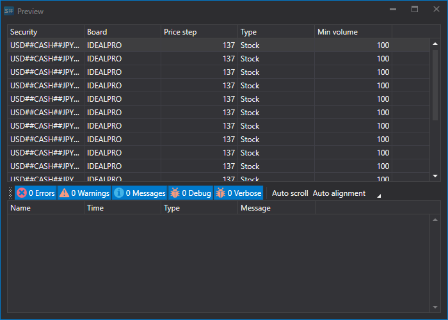Viewport: 448px width, 320px height.
Task: Click Stock type in first row
Action: point(250,45)
